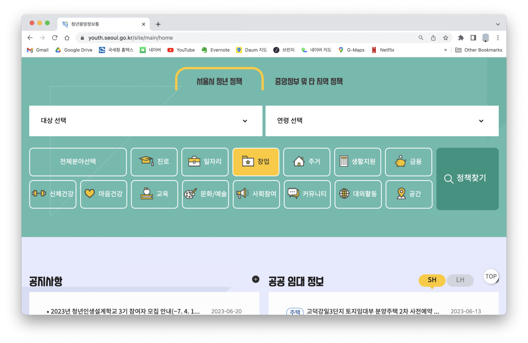Deselect the highlighted 창업 category
The width and height of the screenshot is (528, 343).
(x=256, y=162)
